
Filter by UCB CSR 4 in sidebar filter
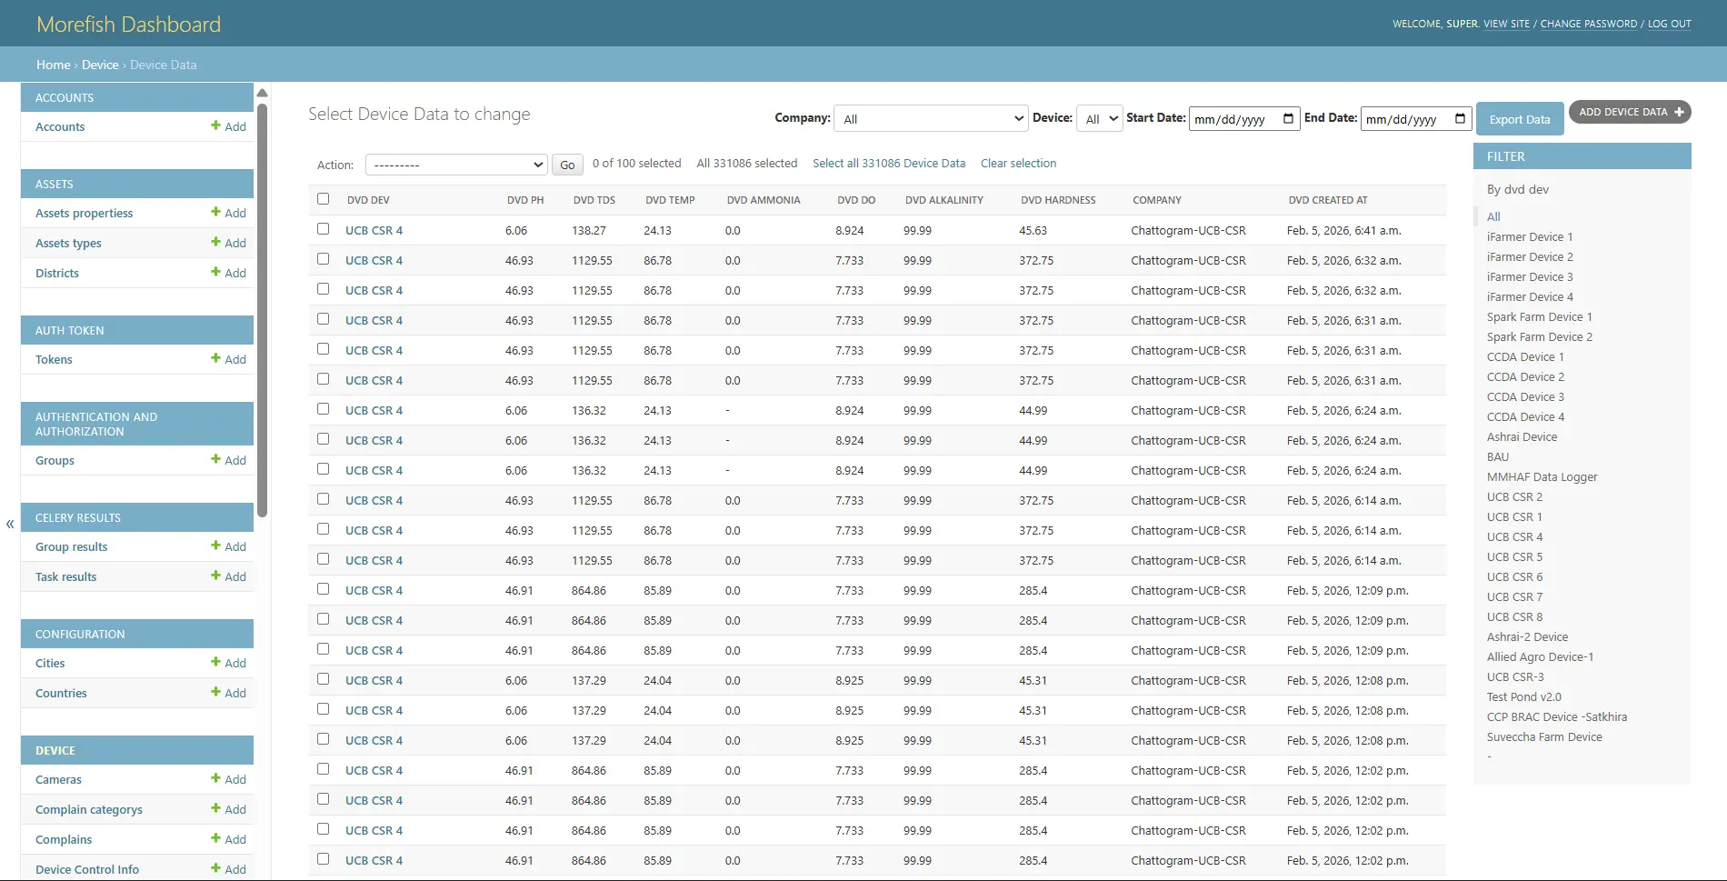point(1514,536)
